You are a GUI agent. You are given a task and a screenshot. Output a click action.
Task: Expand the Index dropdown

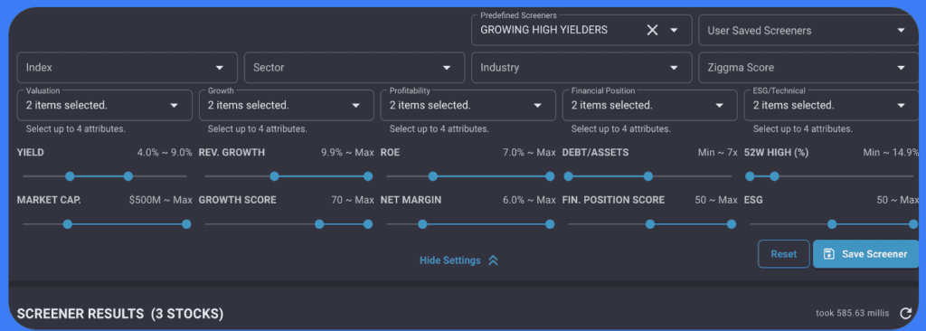pos(128,68)
